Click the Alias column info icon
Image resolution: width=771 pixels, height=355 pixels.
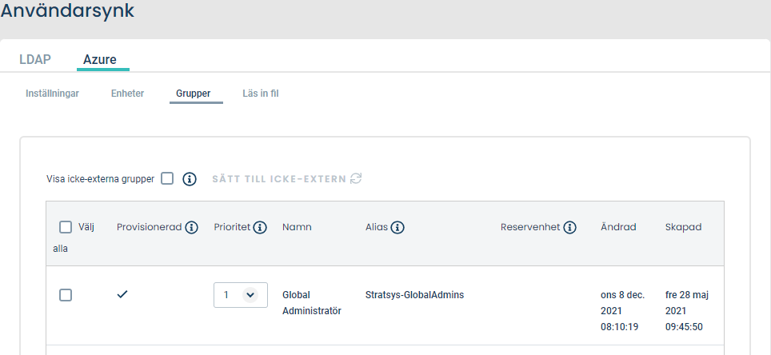tap(397, 227)
